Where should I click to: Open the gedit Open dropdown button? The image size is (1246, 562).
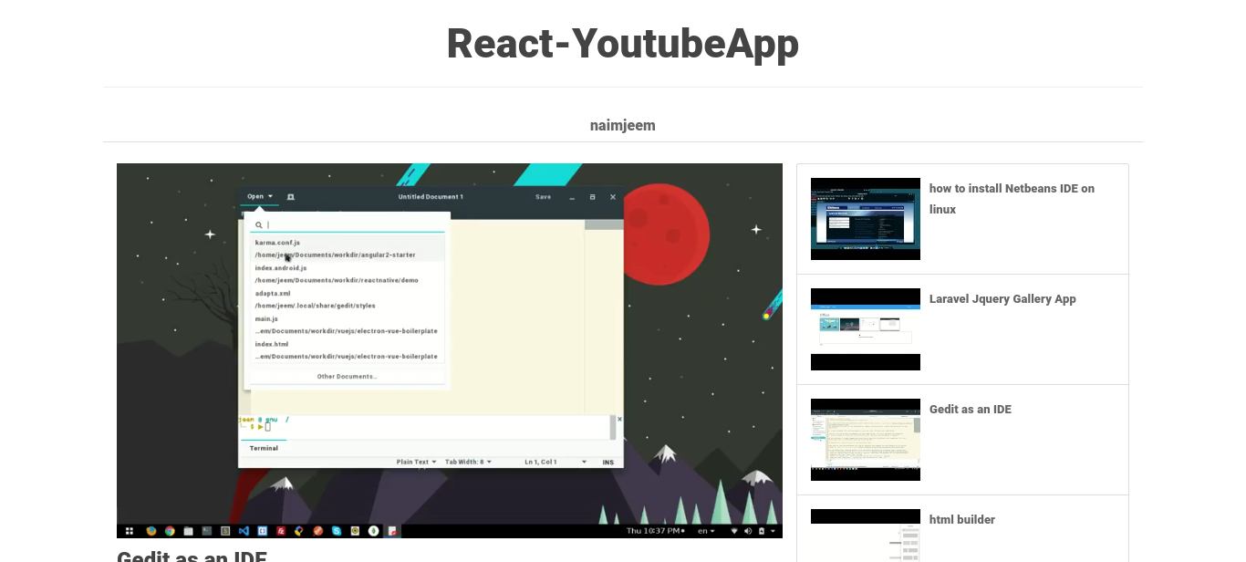(260, 197)
